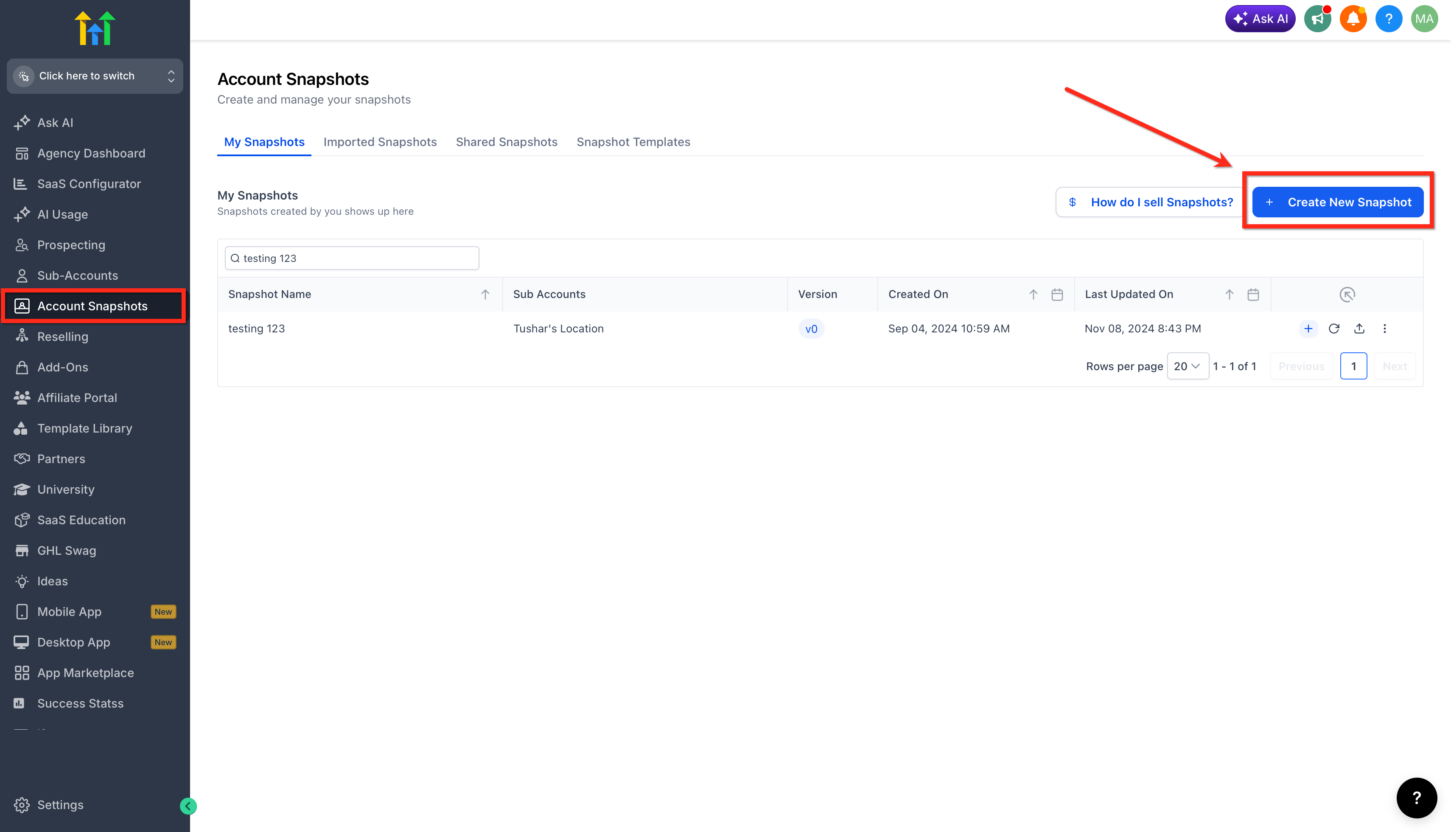Open Settings in the sidebar
1451x832 pixels.
coord(60,804)
